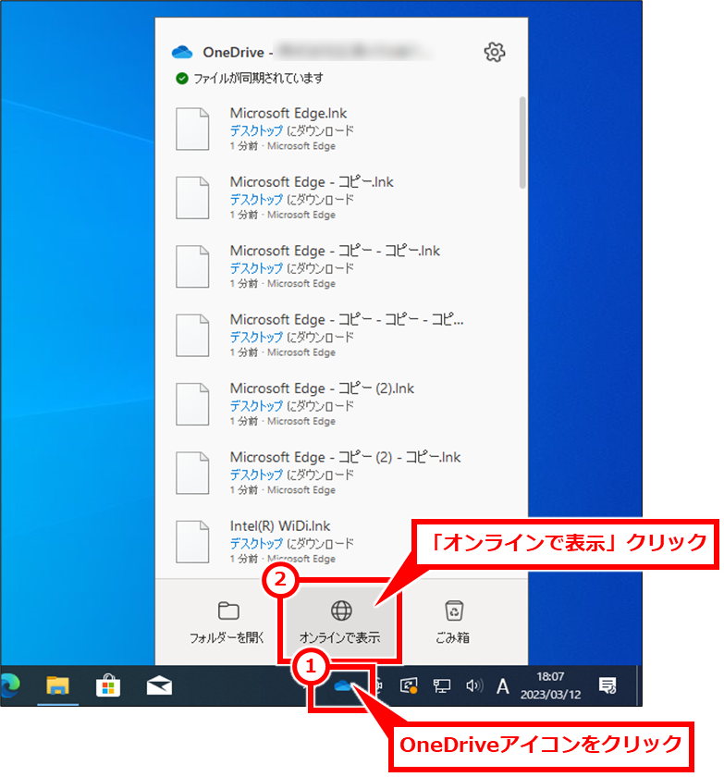Open the truncated コピー - コピー - コピ... file icon
The height and width of the screenshot is (777, 724).
(x=192, y=336)
